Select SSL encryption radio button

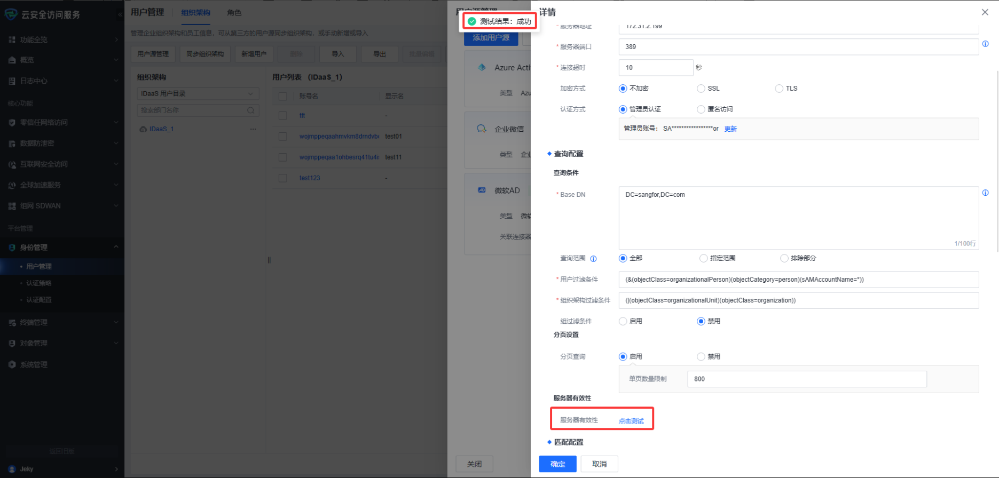(x=701, y=89)
